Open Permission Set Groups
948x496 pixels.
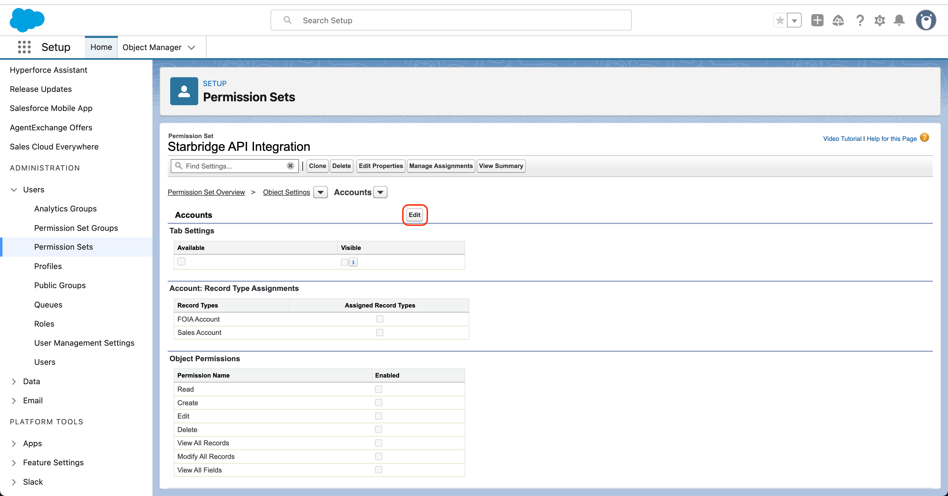pos(76,228)
